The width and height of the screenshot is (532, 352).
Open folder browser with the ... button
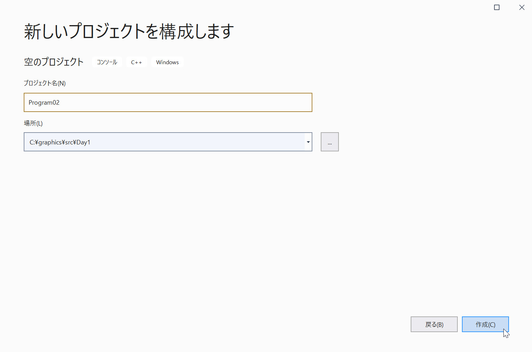point(329,142)
